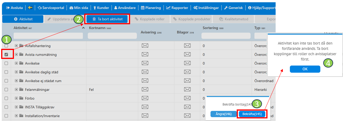Click Kopplade produkter button
Screen dimensions: 343x121
pyautogui.click(x=192, y=19)
